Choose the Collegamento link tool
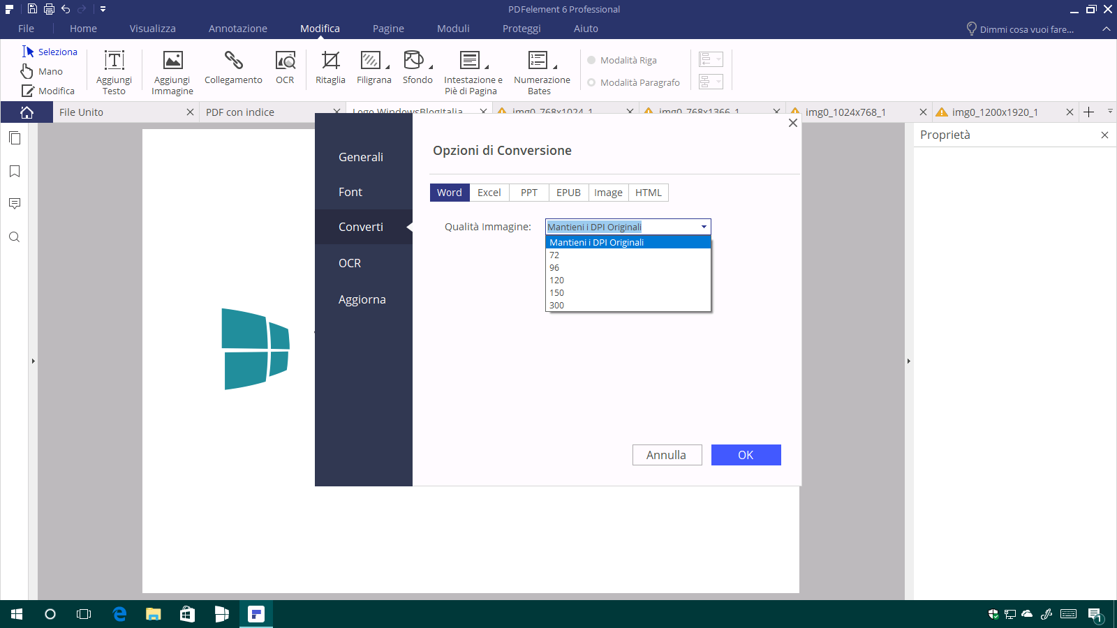This screenshot has width=1117, height=628. coord(233,68)
